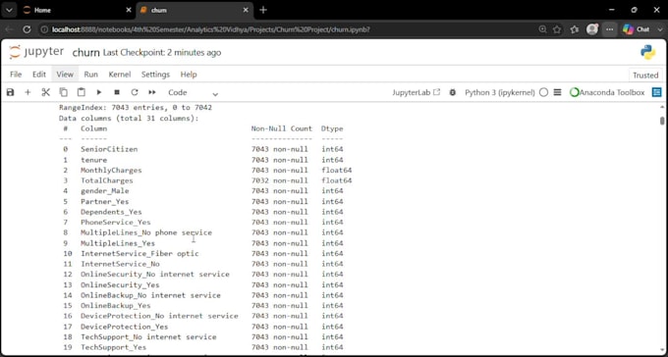668x357 pixels.
Task: Open the Edit menu
Action: tap(39, 75)
